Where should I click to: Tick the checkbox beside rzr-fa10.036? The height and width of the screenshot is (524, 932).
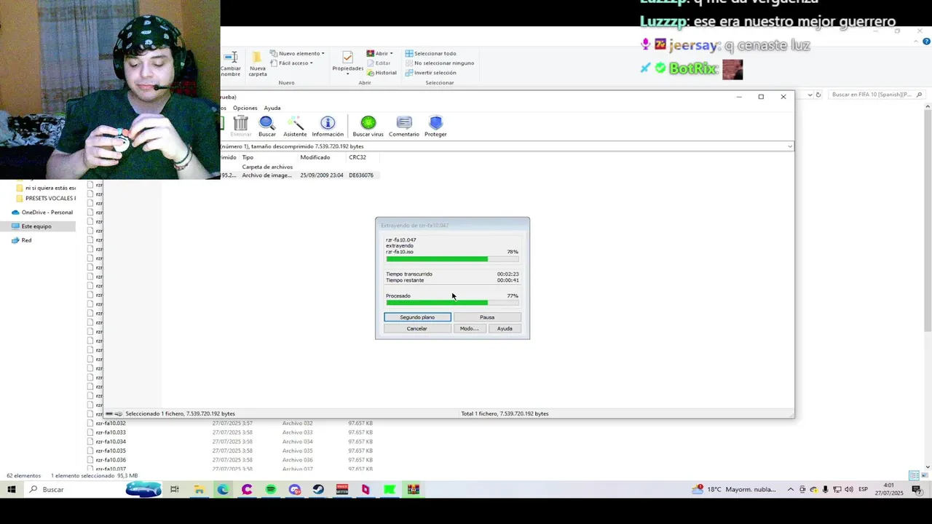(90, 460)
